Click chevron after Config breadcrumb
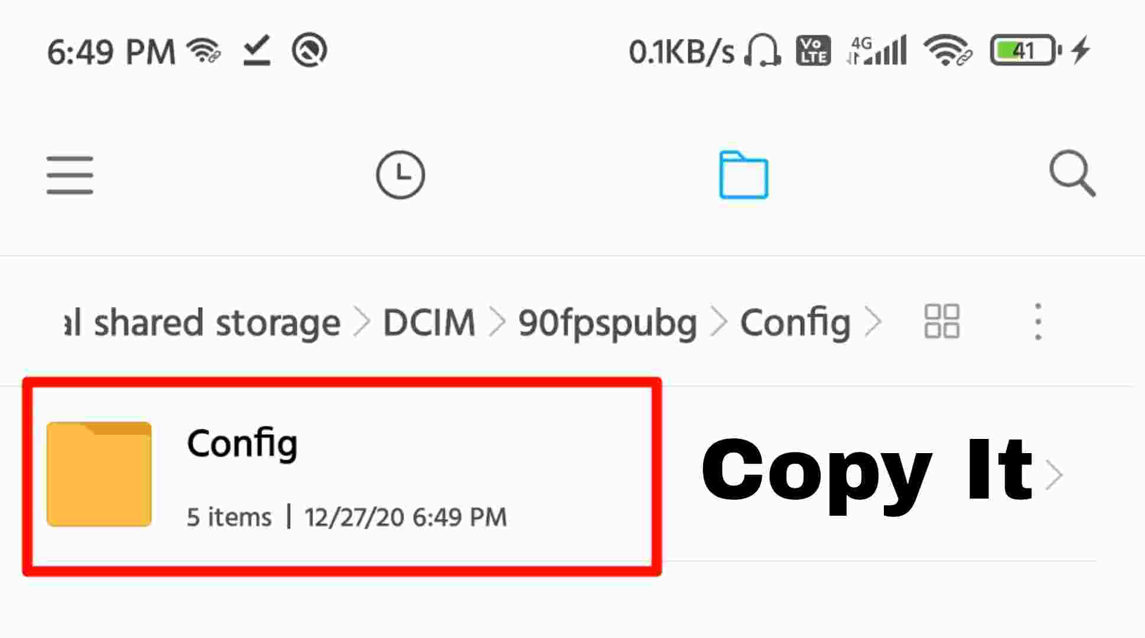The width and height of the screenshot is (1145, 638). coord(873,323)
